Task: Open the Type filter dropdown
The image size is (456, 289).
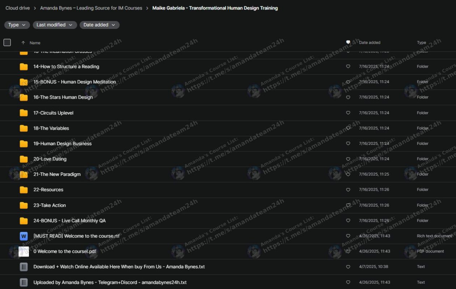Action: pyautogui.click(x=17, y=25)
